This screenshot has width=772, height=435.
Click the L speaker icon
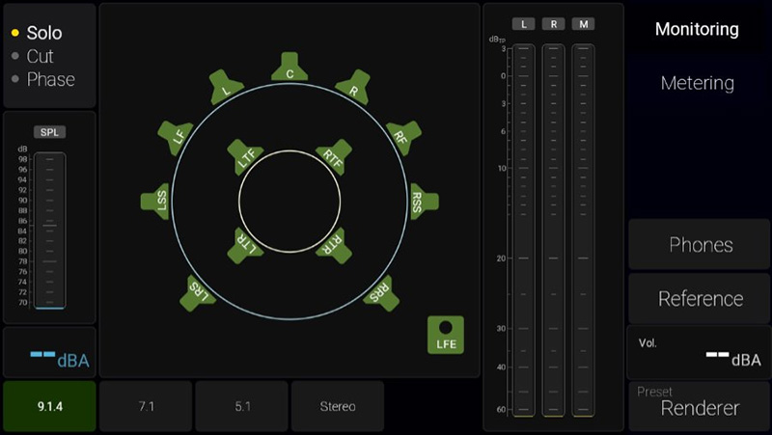[x=228, y=88]
